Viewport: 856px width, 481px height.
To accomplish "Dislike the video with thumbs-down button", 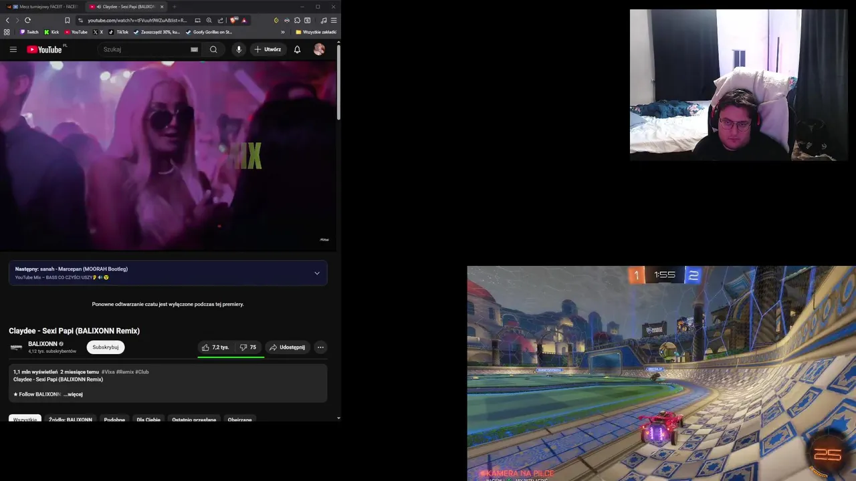I will [248, 347].
